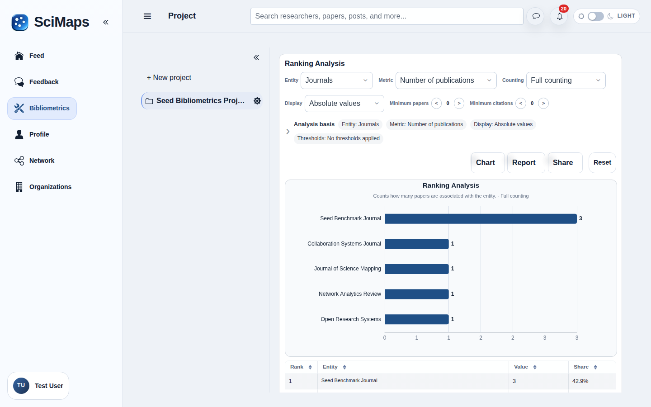Click the 42.9% share cell
Screen dimensions: 651x407
[x=592, y=381]
